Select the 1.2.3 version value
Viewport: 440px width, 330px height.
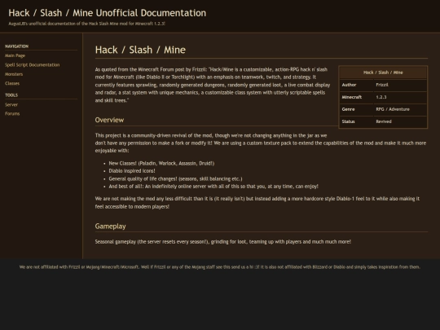pyautogui.click(x=381, y=97)
